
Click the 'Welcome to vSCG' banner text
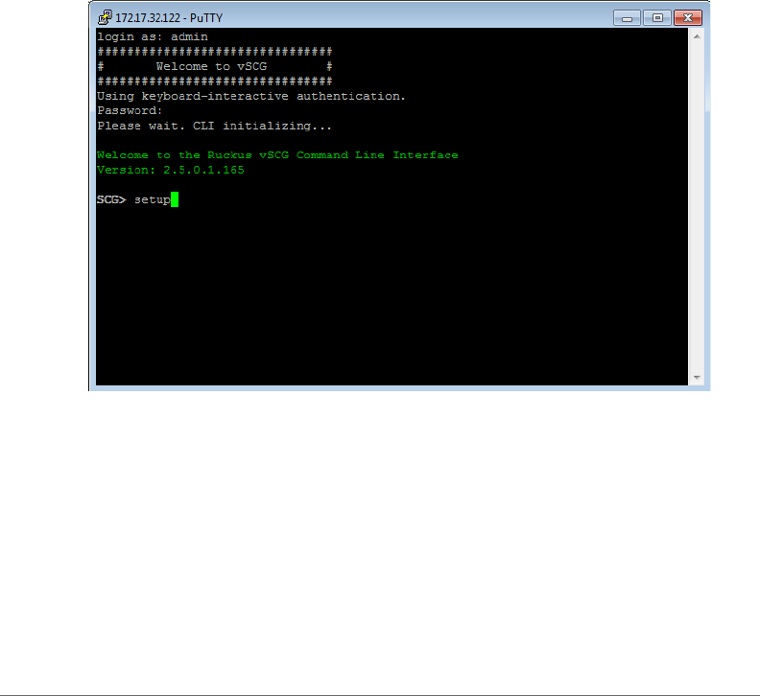[211, 66]
